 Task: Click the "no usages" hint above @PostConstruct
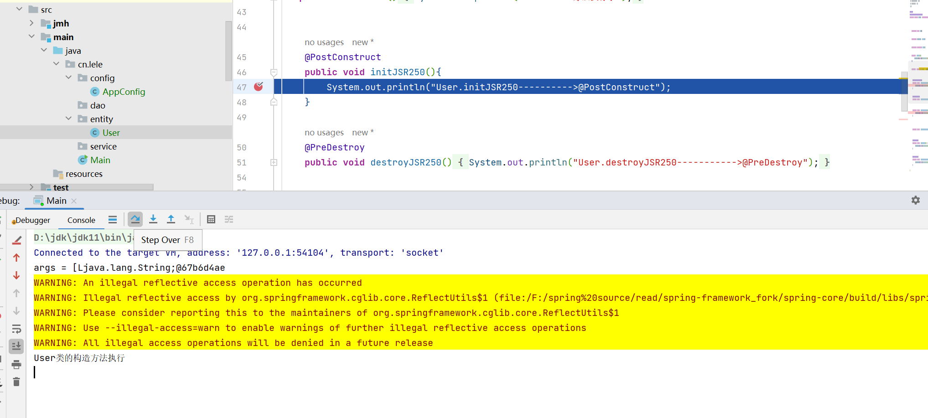click(x=324, y=42)
